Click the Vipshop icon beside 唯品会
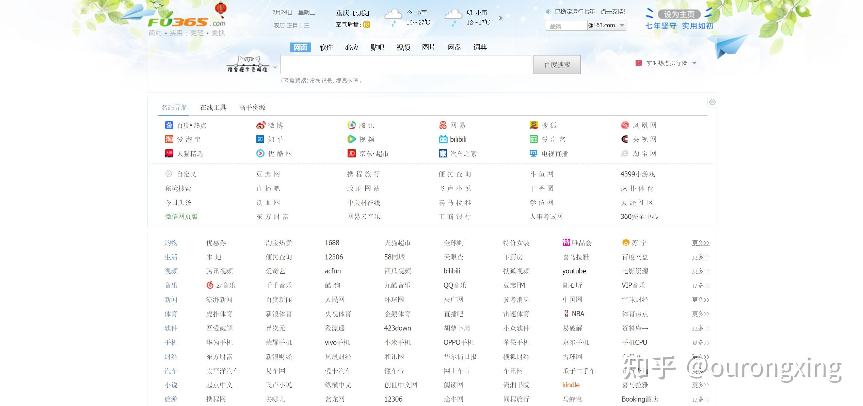863x406 pixels. click(566, 242)
